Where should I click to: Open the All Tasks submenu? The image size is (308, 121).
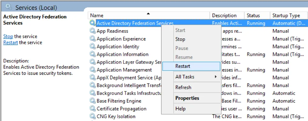point(191,77)
